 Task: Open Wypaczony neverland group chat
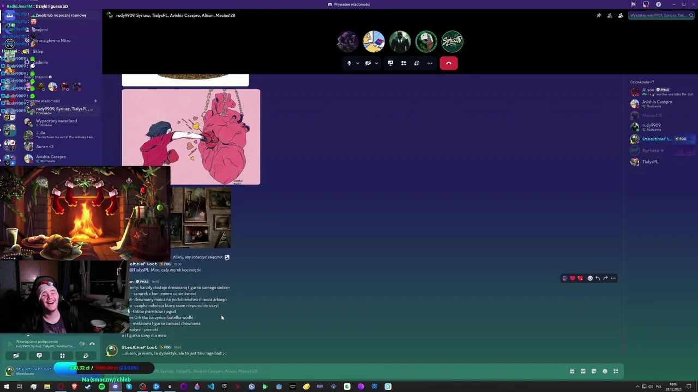tap(60, 122)
